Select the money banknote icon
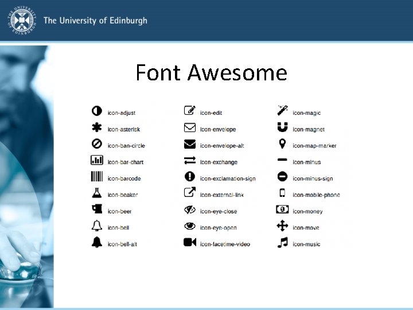 282,210
